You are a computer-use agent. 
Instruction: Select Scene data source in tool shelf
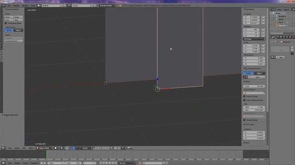point(9,30)
